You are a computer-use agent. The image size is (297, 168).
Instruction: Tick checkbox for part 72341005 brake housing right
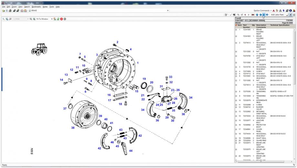236,30
